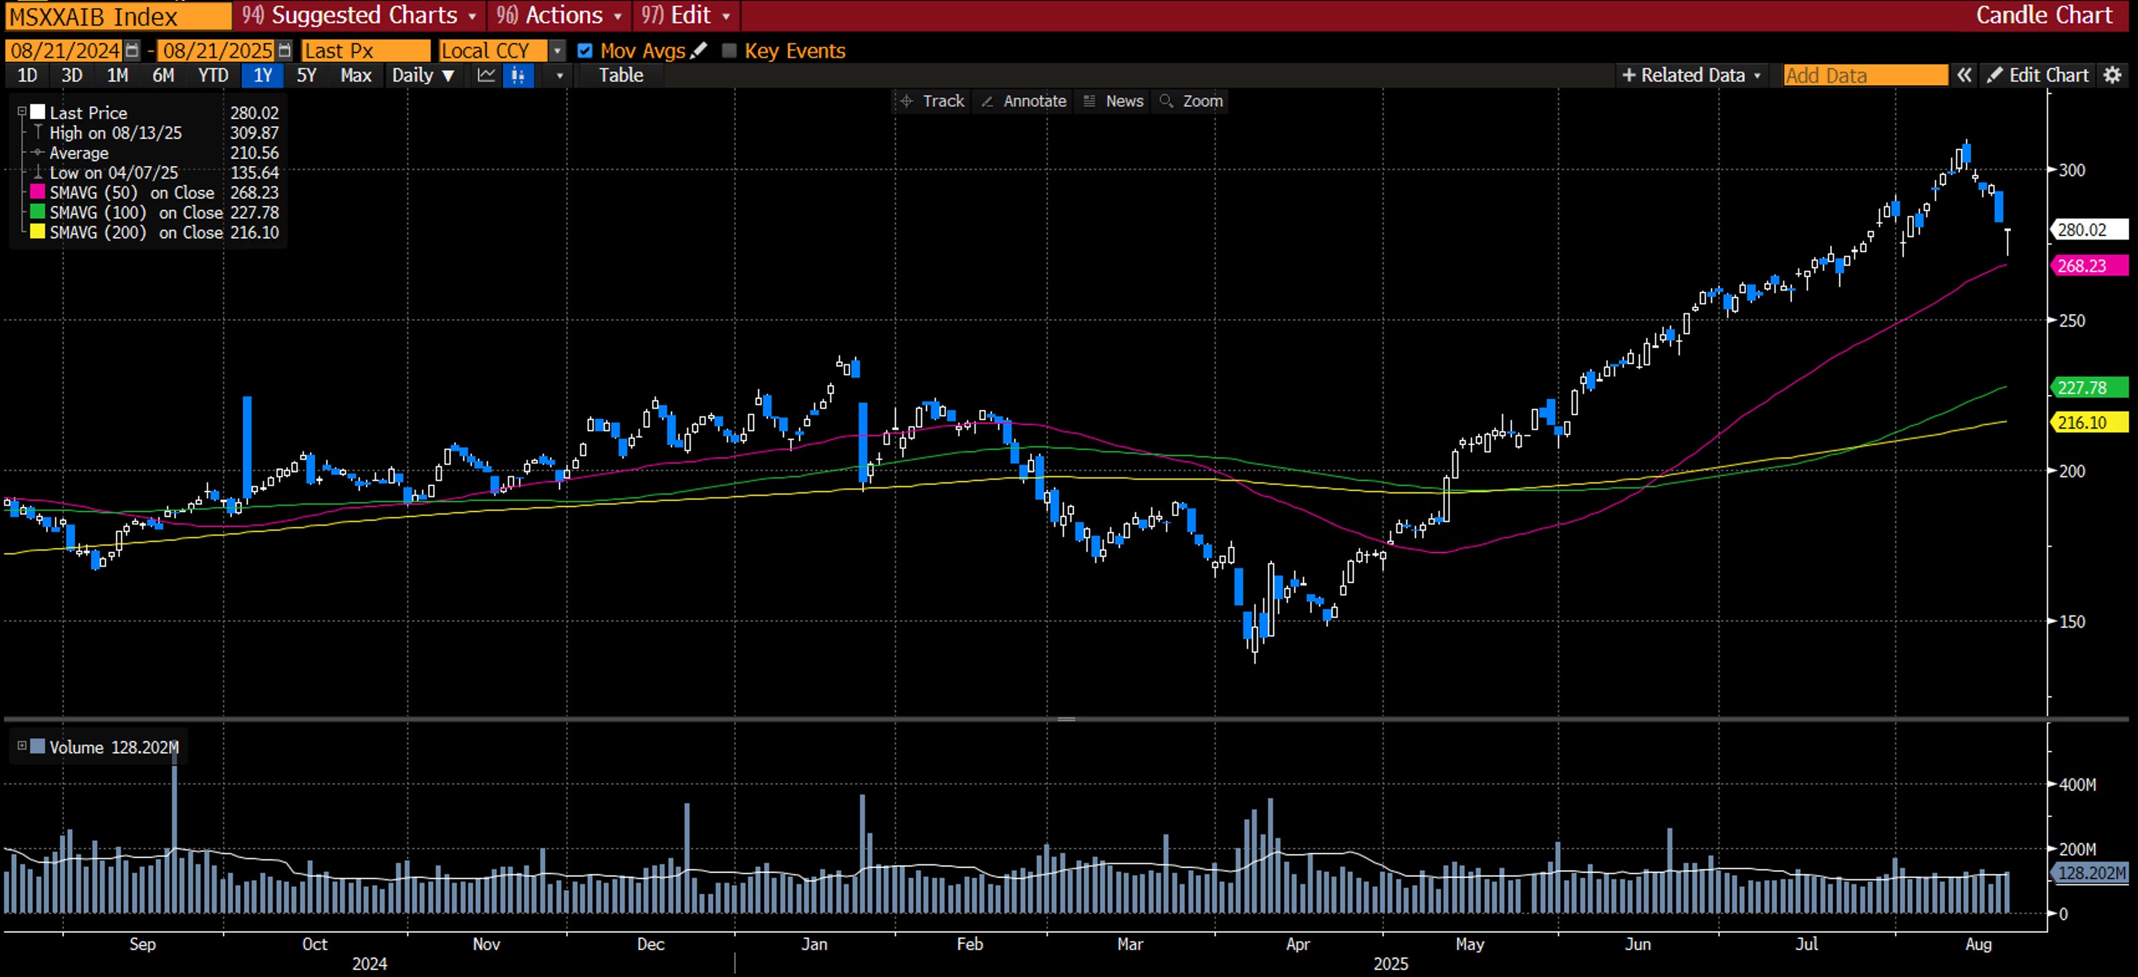The width and height of the screenshot is (2138, 977).
Task: Select the candle chart type icon
Action: click(x=518, y=75)
